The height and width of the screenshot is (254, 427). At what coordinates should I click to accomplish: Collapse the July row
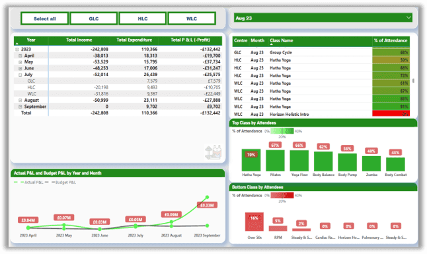(x=20, y=75)
